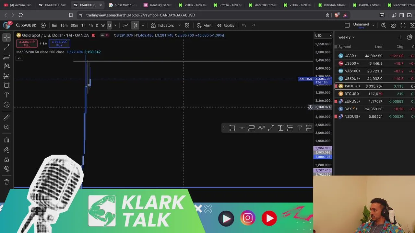The width and height of the screenshot is (415, 233).
Task: Switch chart to Weekly timeframe
Action: (103, 25)
